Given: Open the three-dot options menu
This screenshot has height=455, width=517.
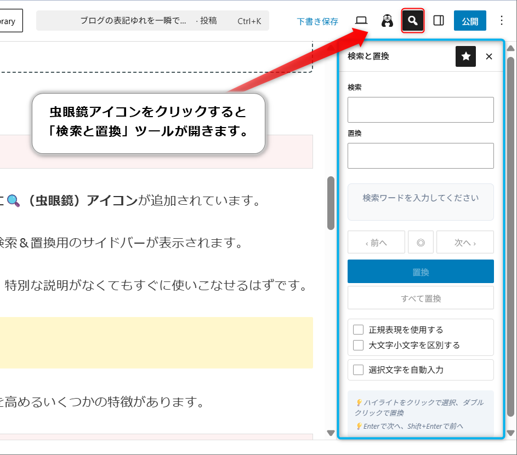Looking at the screenshot, I should pos(501,21).
